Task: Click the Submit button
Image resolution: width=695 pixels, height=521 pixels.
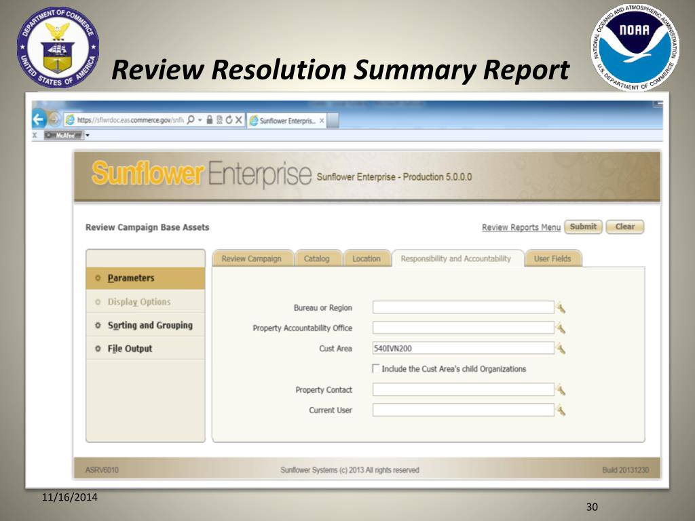Action: coord(583,227)
